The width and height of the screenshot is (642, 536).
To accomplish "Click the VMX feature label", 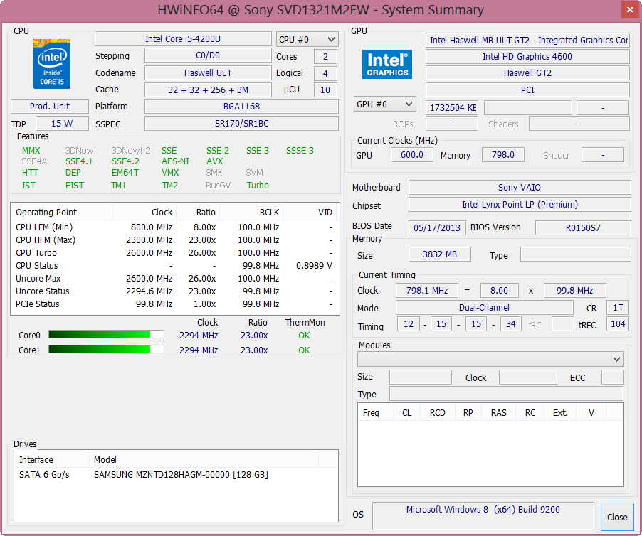I will [x=170, y=173].
